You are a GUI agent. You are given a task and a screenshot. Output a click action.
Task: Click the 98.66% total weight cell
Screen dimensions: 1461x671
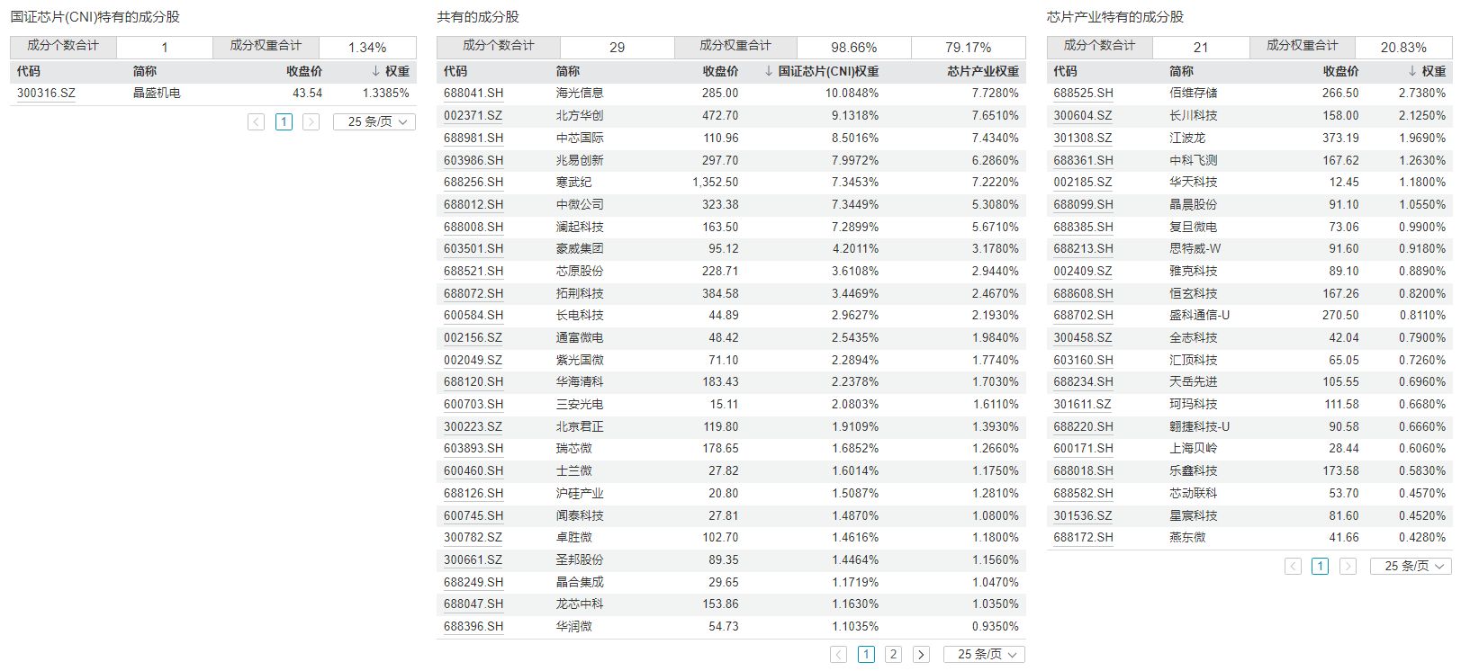854,47
